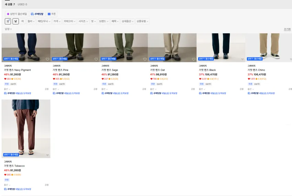
Task: Expand the 브랜드 dropdown
Action: tap(103, 21)
